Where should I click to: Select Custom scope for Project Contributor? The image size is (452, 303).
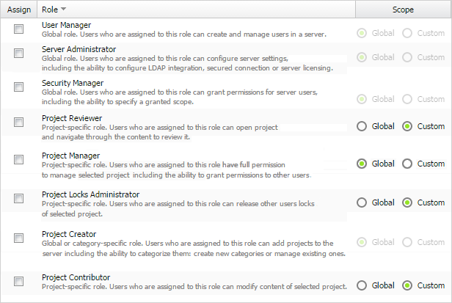408,285
